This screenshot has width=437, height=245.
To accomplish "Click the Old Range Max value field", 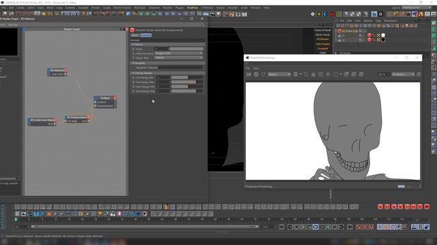I will pos(163,82).
